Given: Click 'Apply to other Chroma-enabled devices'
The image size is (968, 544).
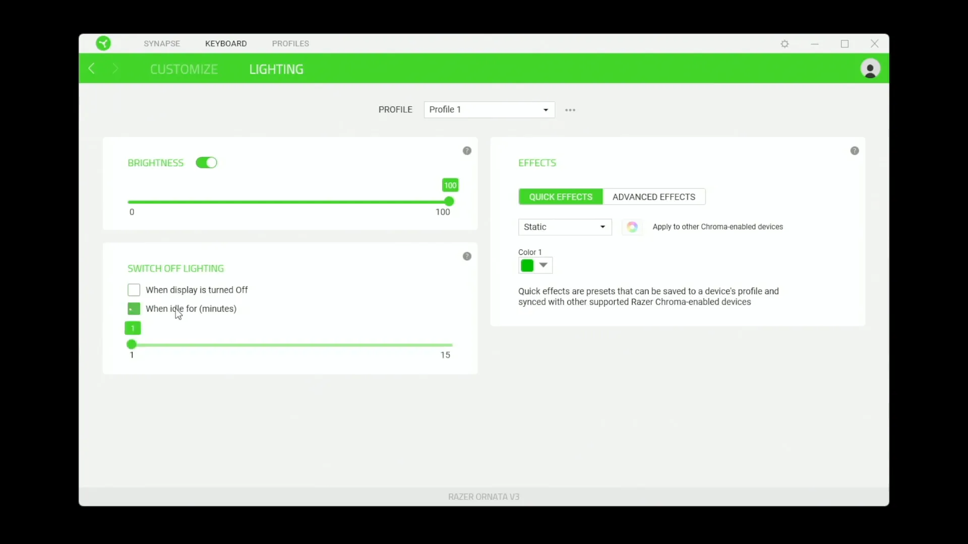Looking at the screenshot, I should point(717,227).
